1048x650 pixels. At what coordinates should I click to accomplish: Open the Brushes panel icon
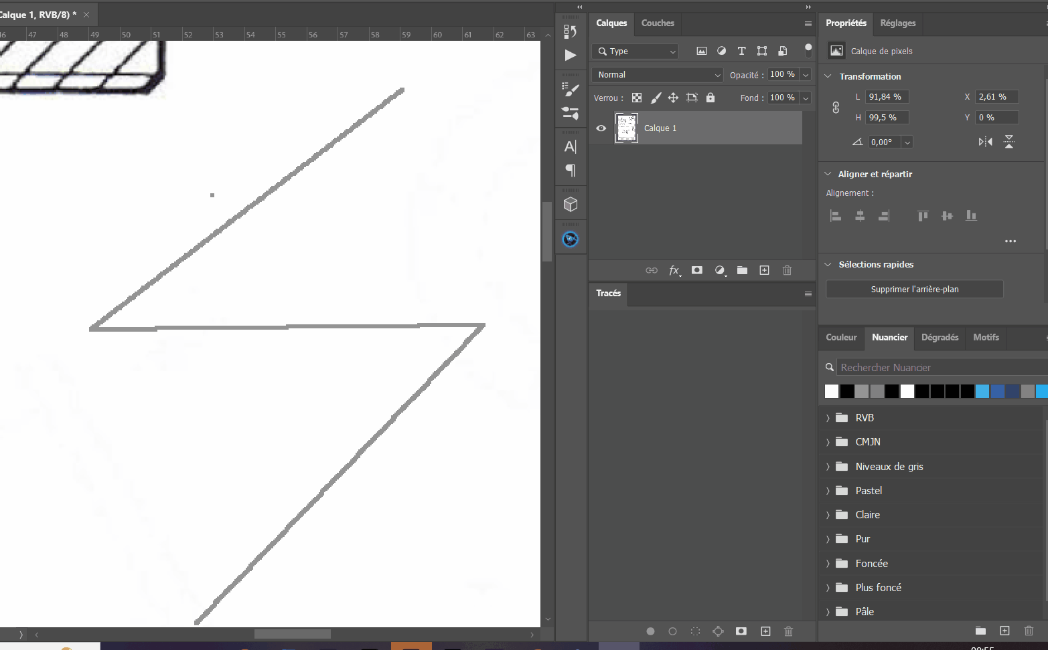pos(571,113)
